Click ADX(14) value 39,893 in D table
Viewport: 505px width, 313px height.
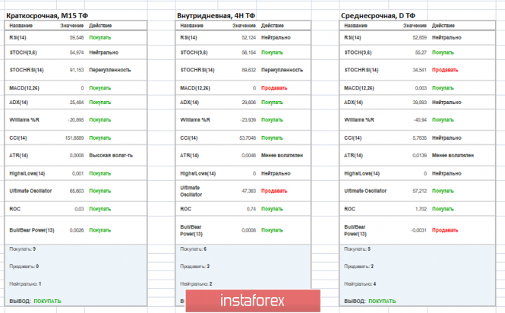click(420, 103)
